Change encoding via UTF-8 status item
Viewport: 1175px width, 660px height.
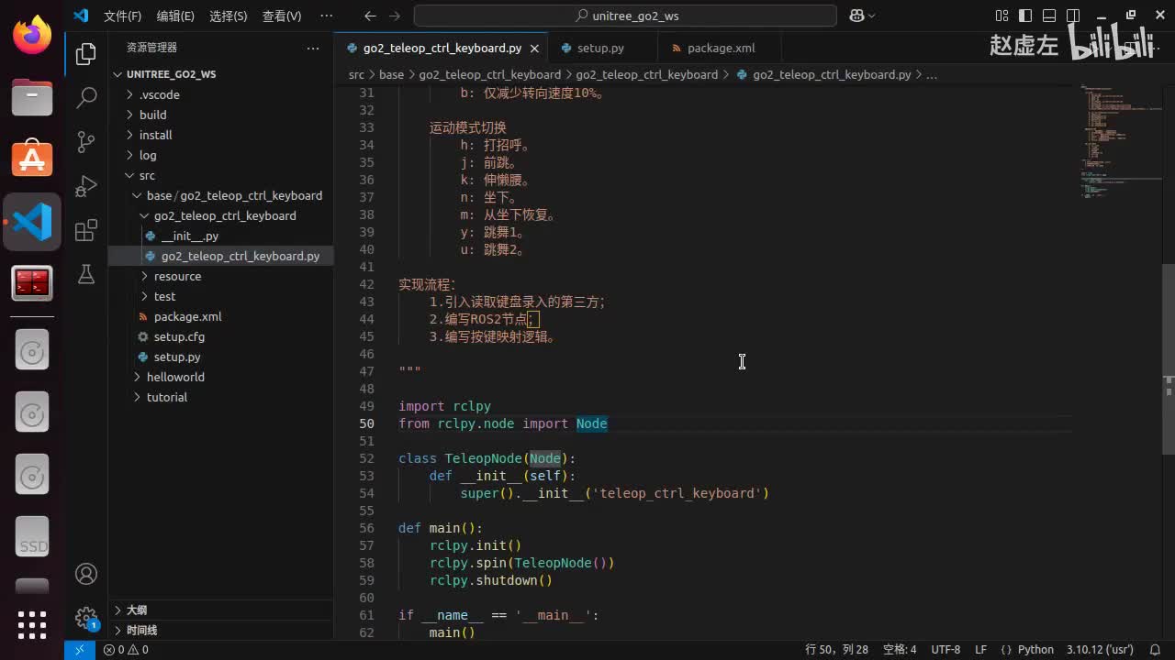946,650
